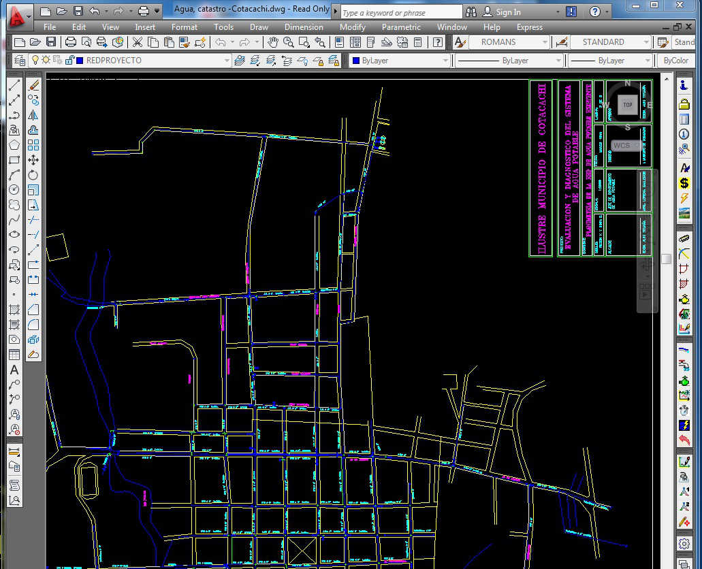
Task: Open Layer Properties Manager icon
Action: [20, 61]
